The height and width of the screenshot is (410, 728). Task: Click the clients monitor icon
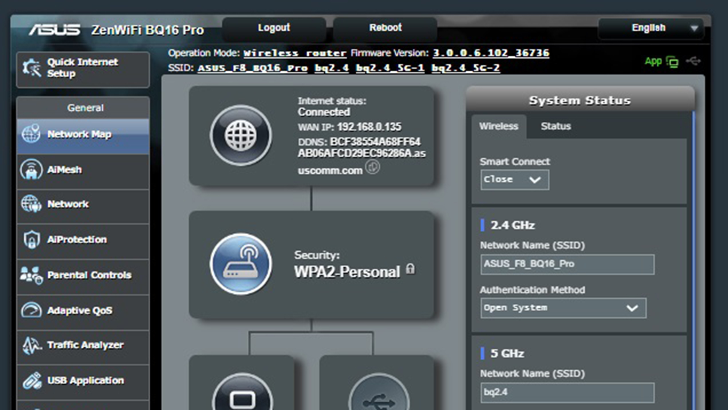[x=242, y=391]
